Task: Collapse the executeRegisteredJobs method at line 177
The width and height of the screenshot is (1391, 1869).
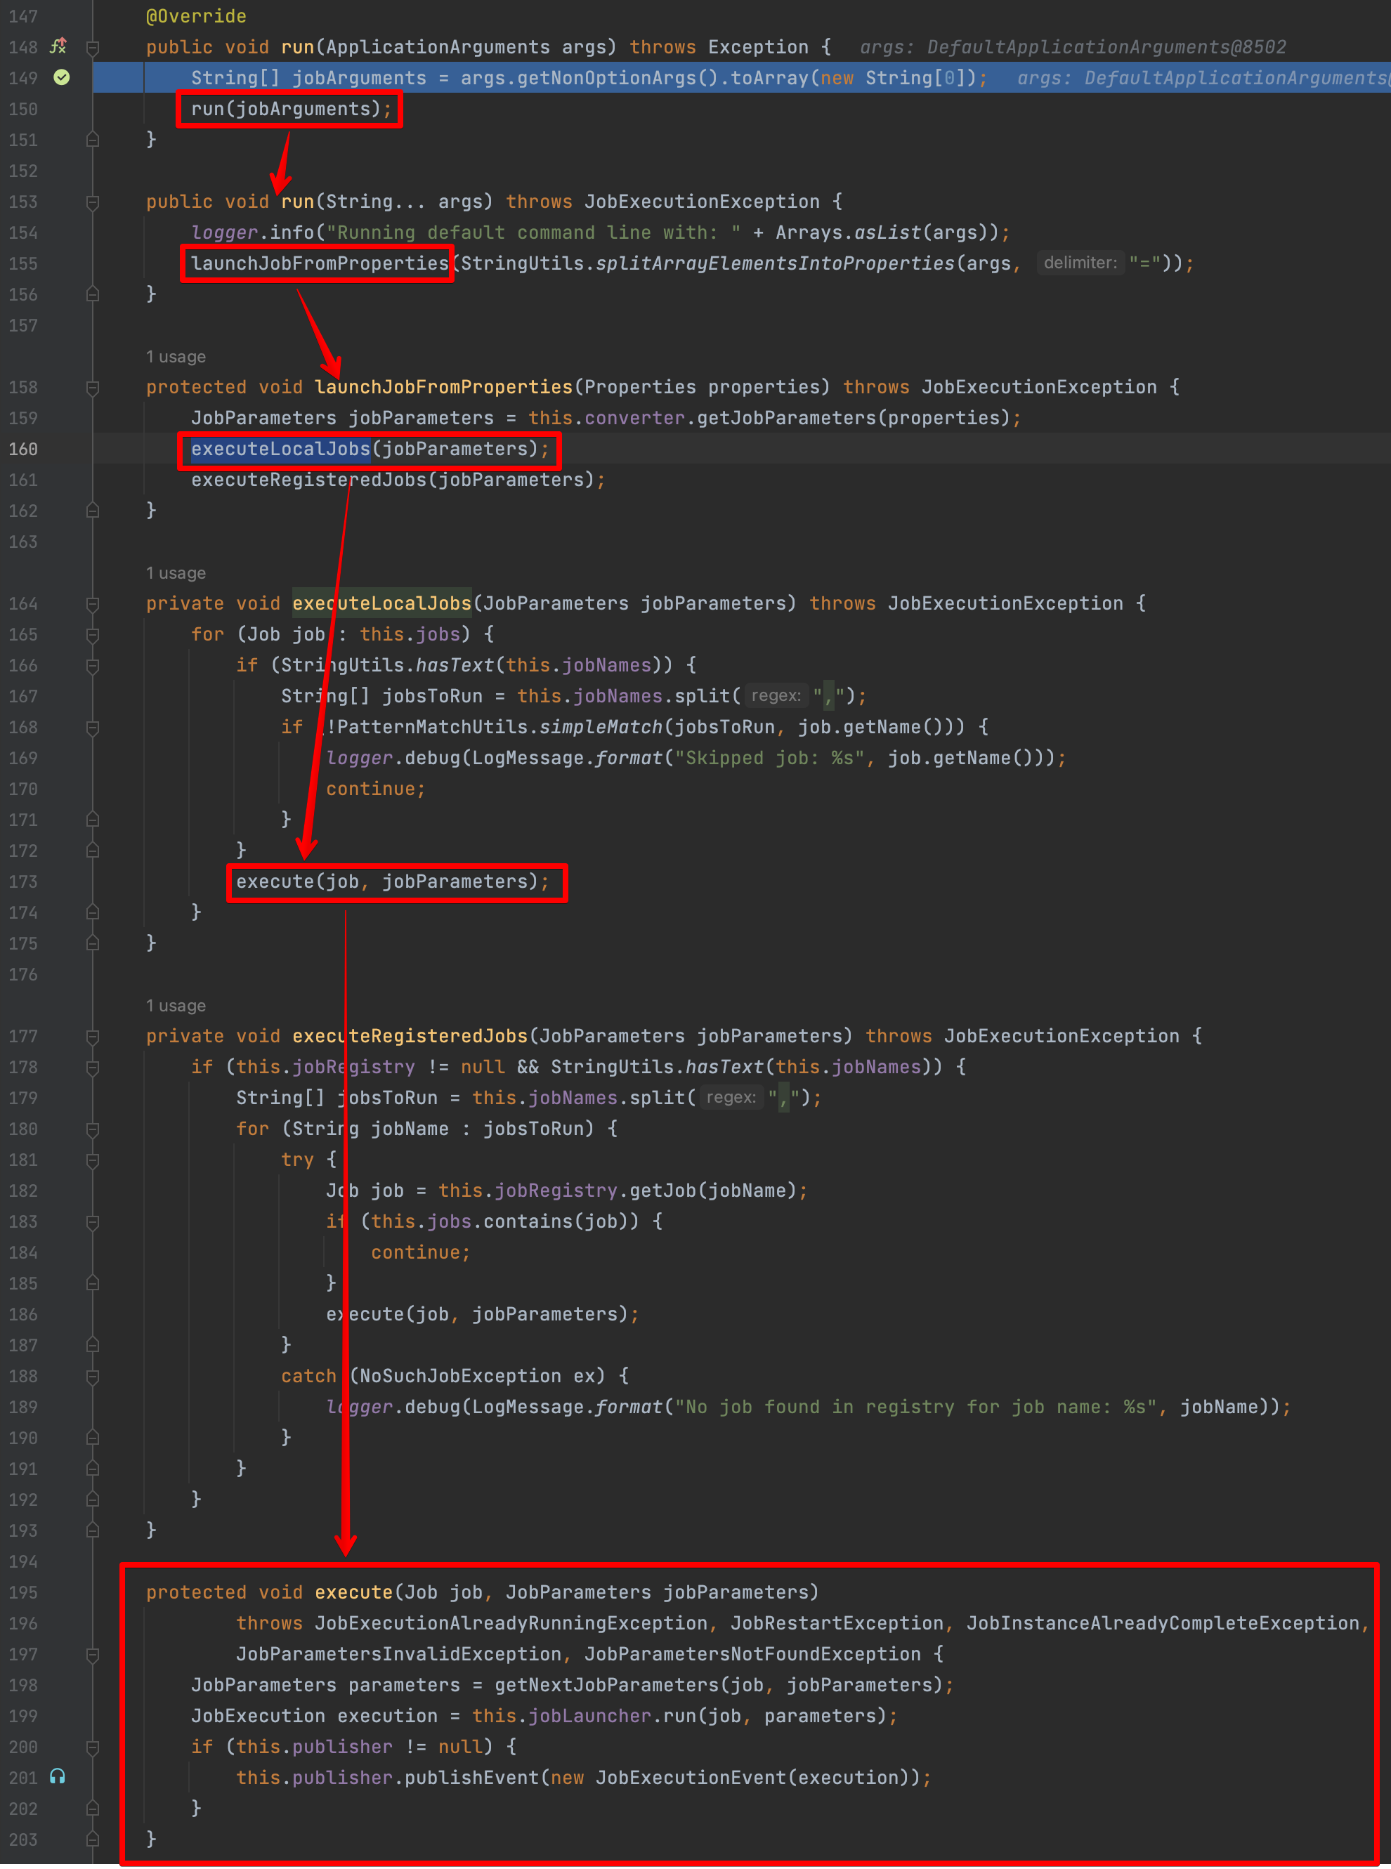Action: click(93, 1037)
